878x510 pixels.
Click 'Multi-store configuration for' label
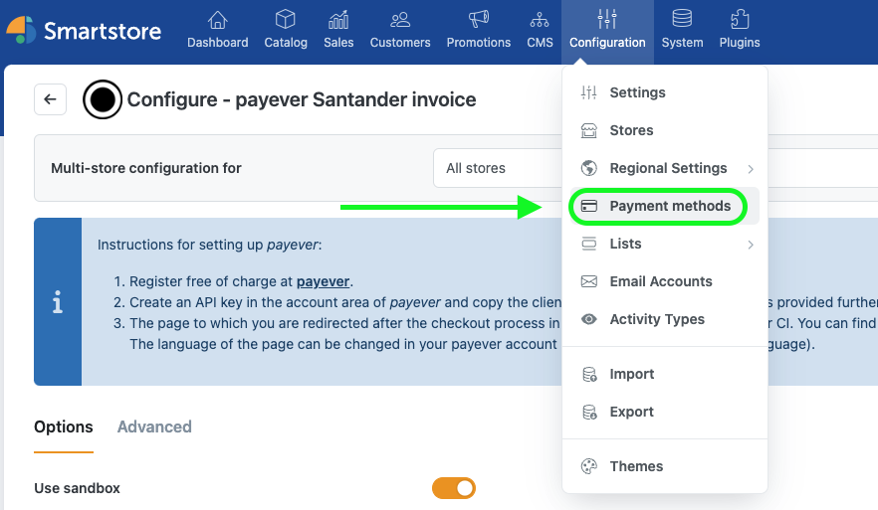click(146, 168)
